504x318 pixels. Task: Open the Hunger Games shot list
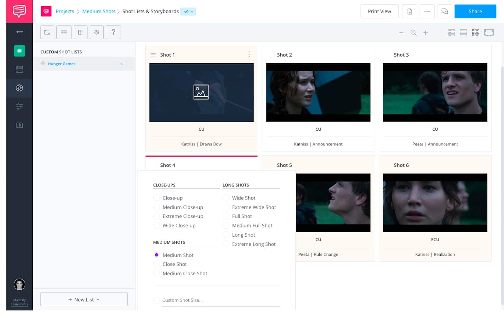pos(84,64)
